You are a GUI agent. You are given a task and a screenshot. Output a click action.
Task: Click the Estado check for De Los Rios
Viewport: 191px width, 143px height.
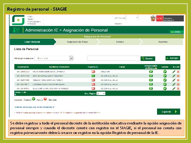coord(165,88)
